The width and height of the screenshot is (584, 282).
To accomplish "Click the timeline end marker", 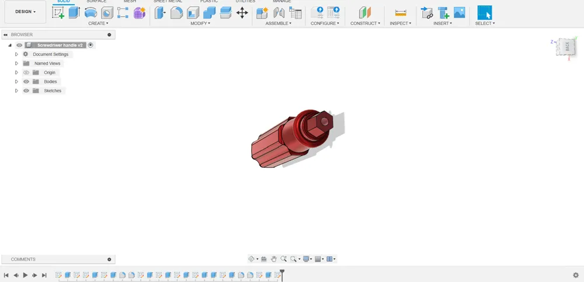I will 282,275.
